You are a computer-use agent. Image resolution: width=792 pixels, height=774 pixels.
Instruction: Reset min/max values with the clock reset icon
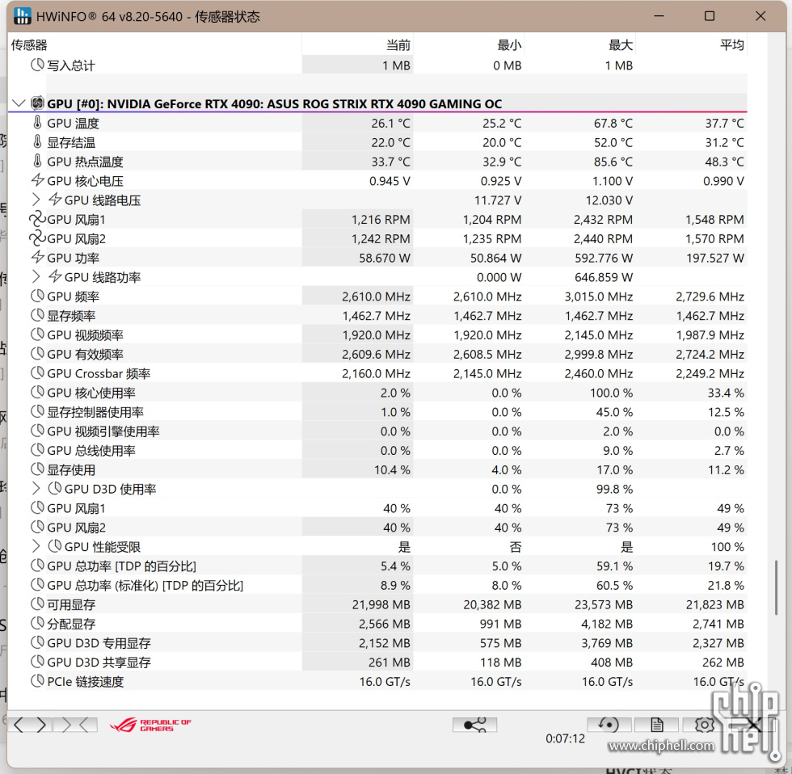pyautogui.click(x=609, y=726)
